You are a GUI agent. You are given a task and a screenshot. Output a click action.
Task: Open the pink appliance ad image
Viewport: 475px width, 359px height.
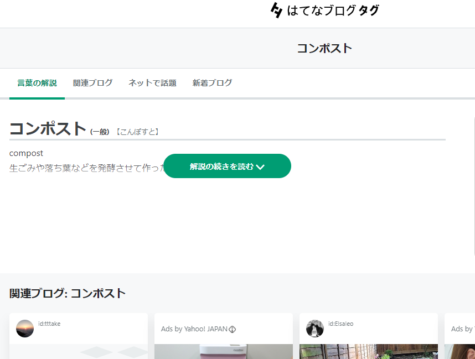[224, 351]
